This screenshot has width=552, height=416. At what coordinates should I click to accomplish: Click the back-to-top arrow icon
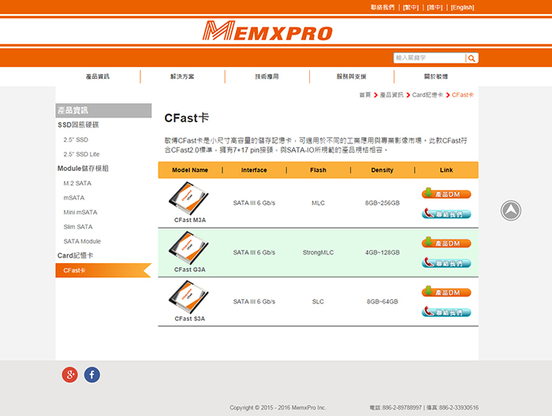tap(511, 210)
